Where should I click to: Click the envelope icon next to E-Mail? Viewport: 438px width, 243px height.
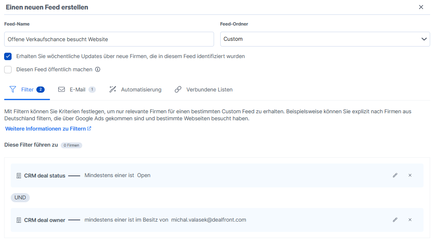click(x=62, y=89)
